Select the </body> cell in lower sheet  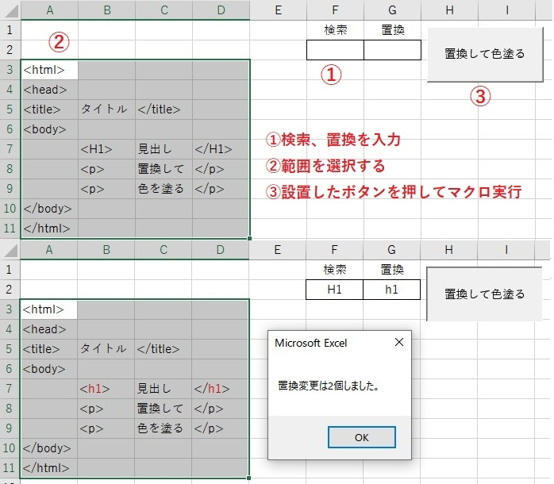point(49,448)
